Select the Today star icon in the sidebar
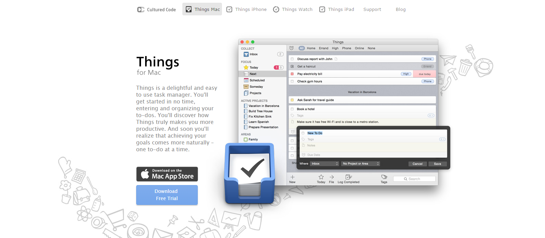The image size is (545, 238). pos(246,67)
